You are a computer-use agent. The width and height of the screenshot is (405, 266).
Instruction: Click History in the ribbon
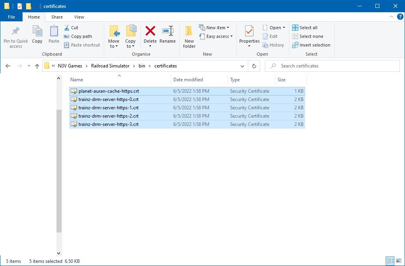click(x=273, y=45)
